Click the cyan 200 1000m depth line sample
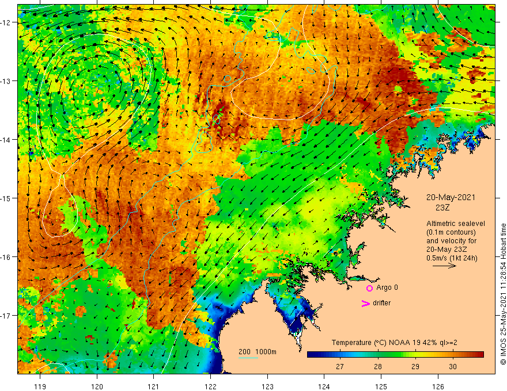 (248, 358)
